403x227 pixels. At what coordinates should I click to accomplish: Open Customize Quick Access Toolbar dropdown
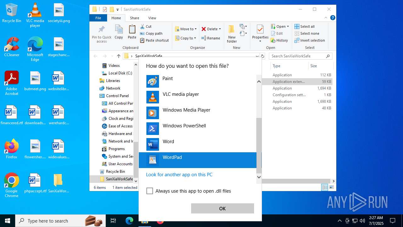pos(117,9)
